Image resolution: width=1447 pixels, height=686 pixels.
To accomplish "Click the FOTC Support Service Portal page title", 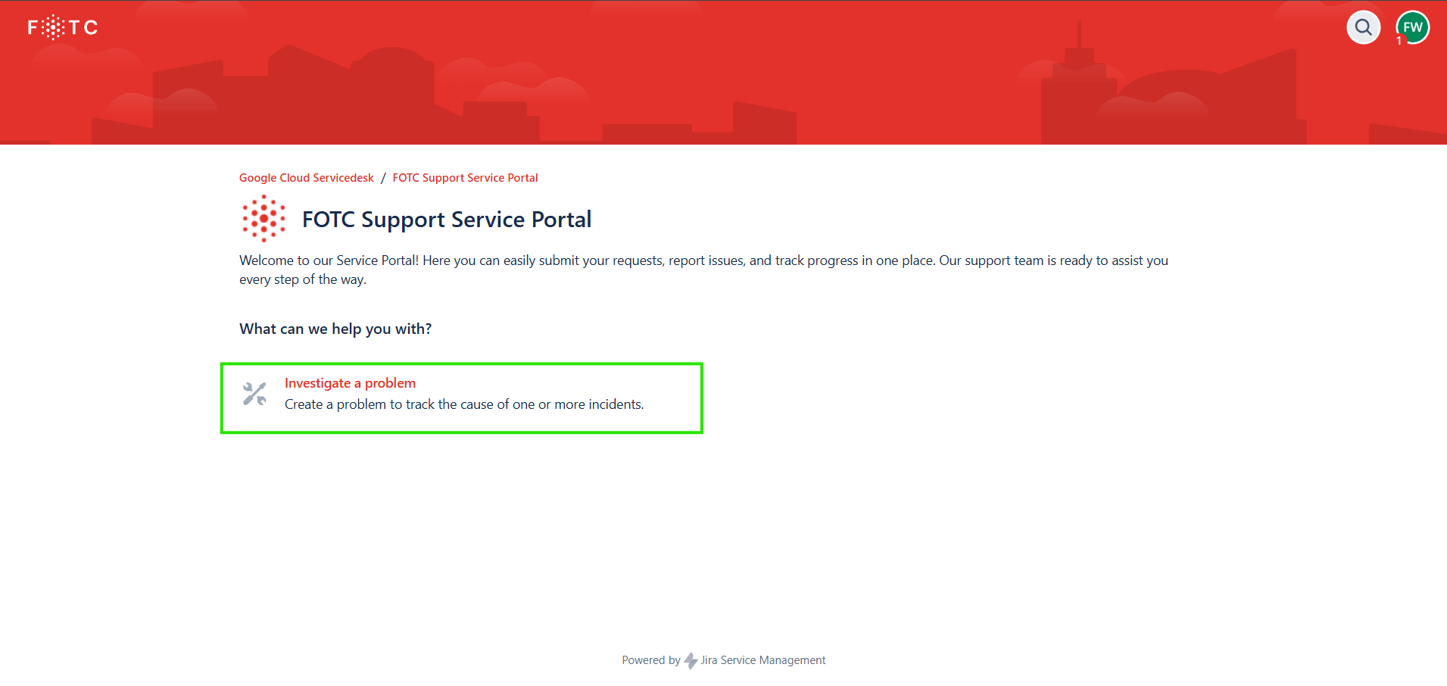I will (x=446, y=219).
